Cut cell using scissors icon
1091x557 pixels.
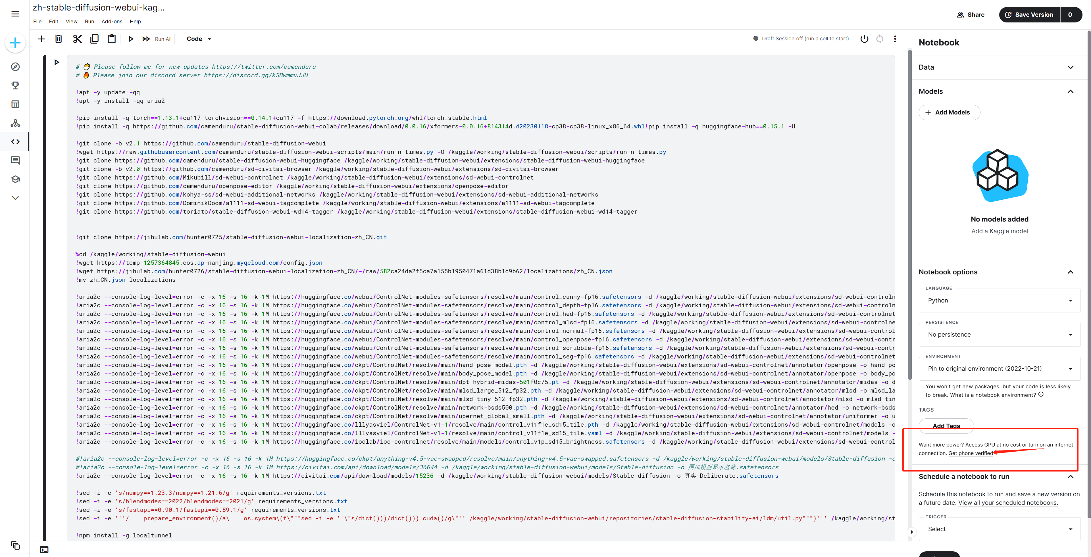point(77,39)
